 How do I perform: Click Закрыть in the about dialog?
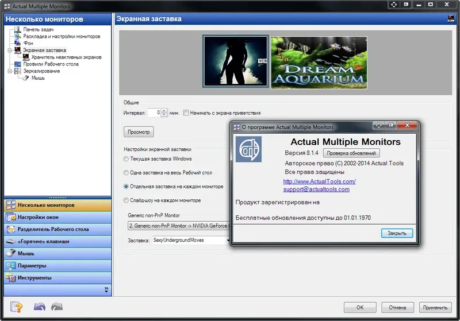(x=397, y=233)
